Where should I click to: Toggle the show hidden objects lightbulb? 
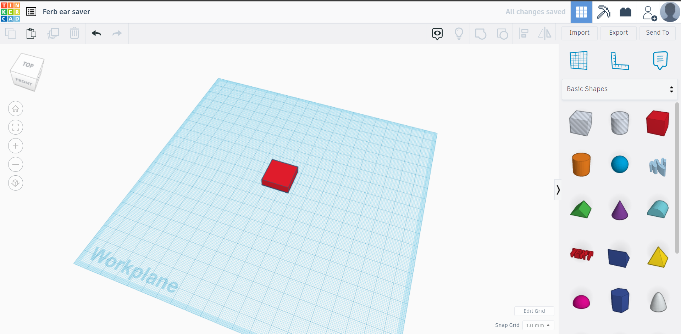(459, 33)
